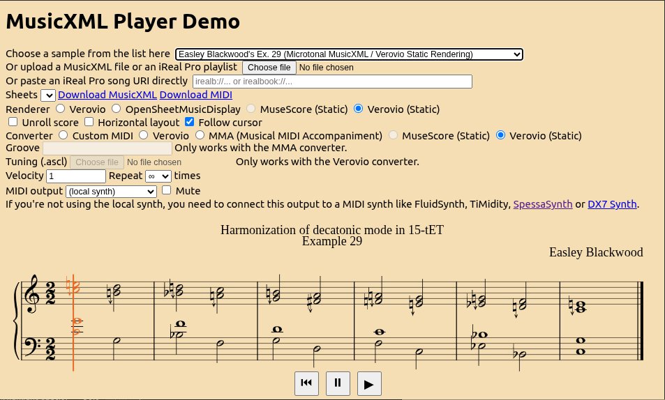Image resolution: width=665 pixels, height=400 pixels.
Task: Enable the Unroll score checkbox
Action: tap(13, 123)
